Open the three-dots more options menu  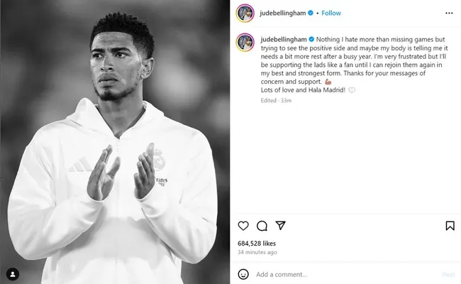pos(449,13)
